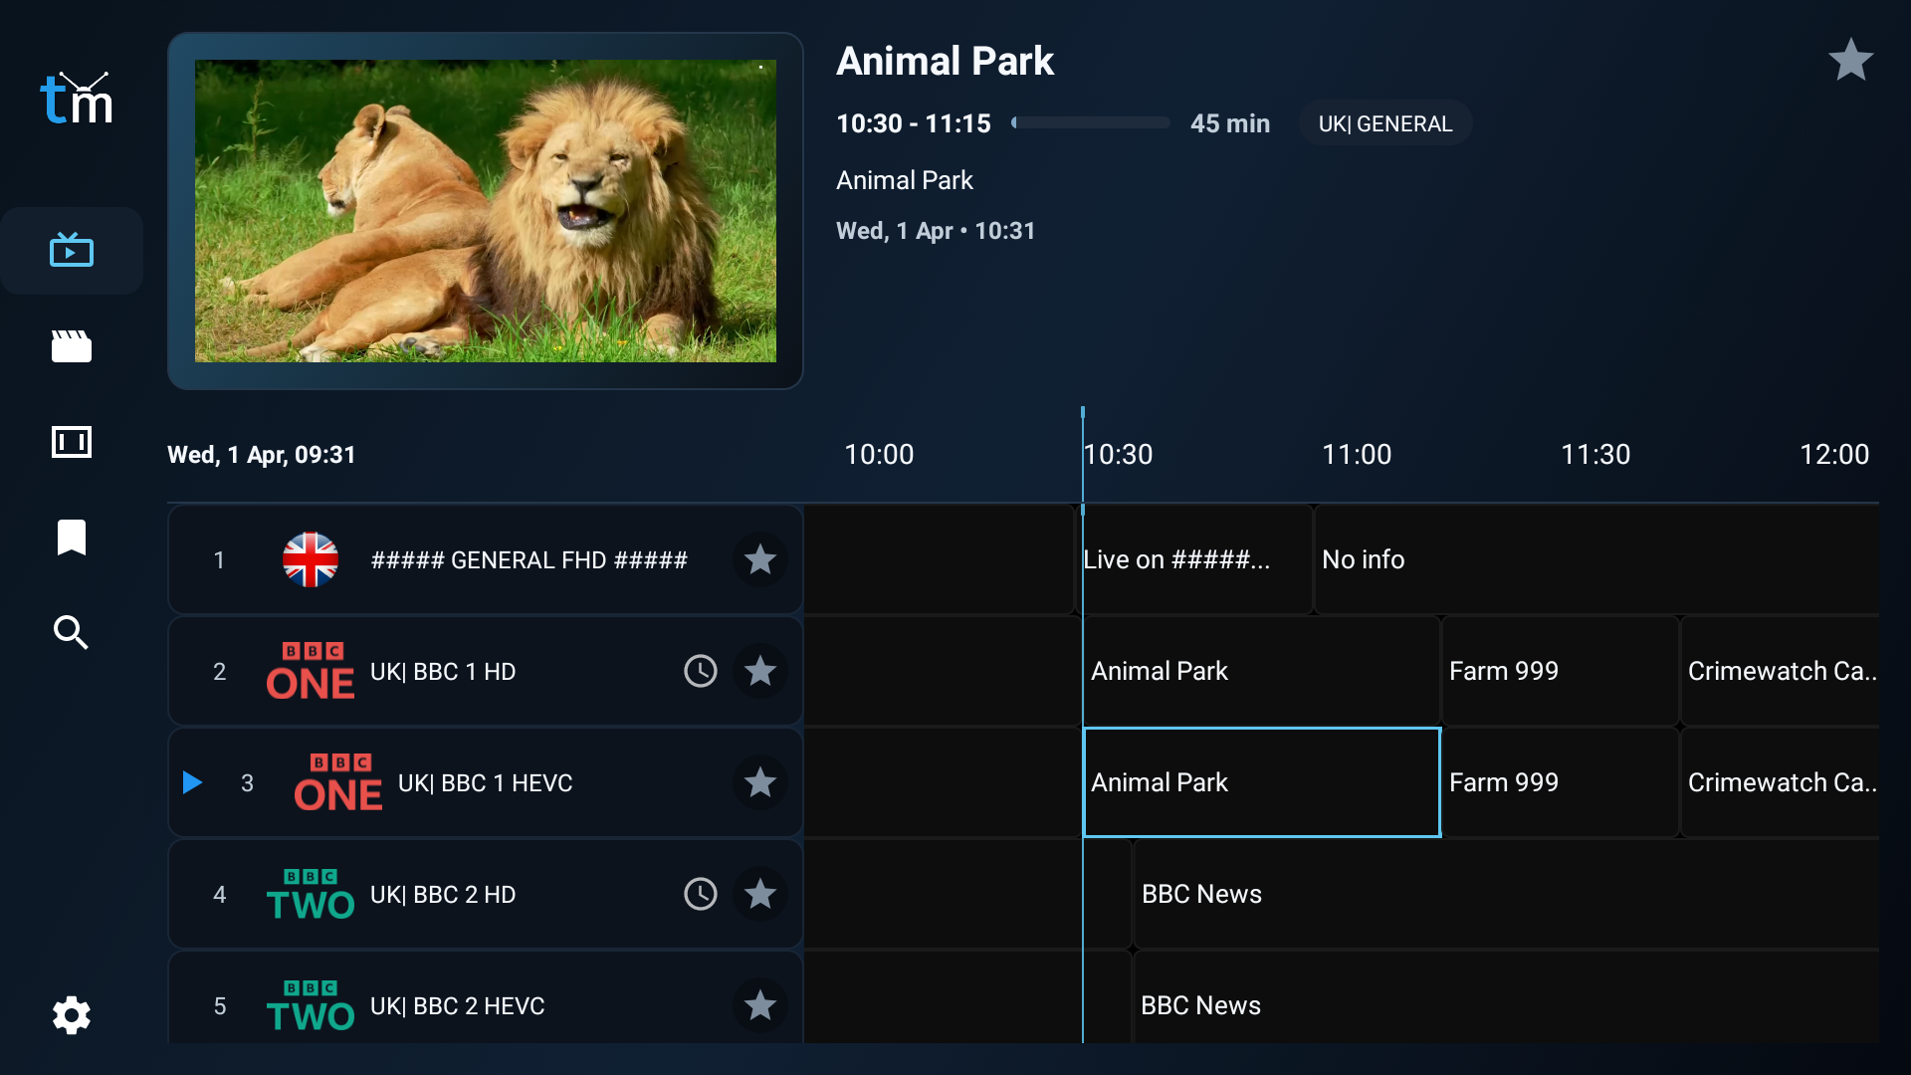Click the catch-up clock icon on BBC 2 HD

[701, 894]
